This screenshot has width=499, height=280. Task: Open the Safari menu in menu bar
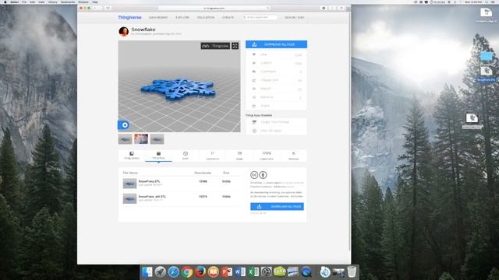point(14,2)
